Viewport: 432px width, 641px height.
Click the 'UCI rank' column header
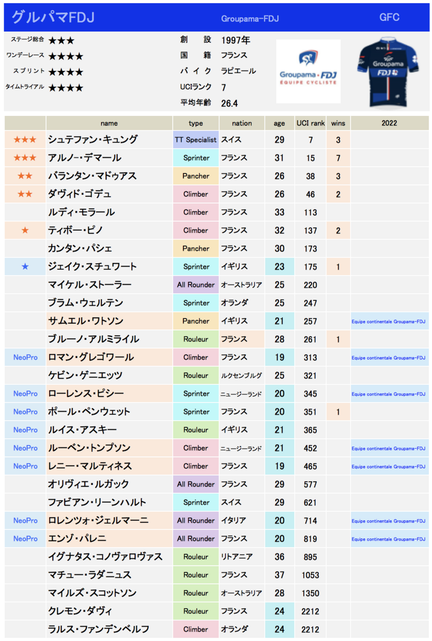click(310, 123)
